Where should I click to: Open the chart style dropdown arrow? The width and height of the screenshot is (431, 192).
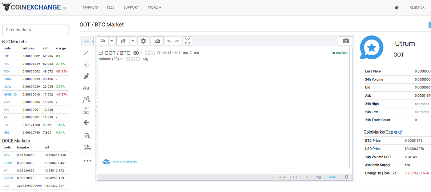point(133,41)
